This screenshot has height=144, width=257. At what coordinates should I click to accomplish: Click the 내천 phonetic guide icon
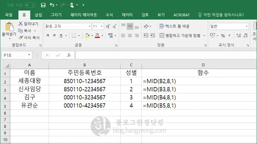click(x=110, y=35)
